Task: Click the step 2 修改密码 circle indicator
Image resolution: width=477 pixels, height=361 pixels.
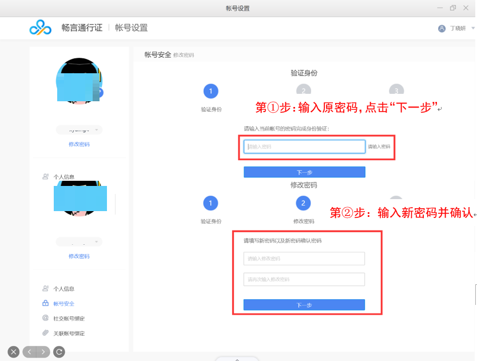Action: [304, 203]
